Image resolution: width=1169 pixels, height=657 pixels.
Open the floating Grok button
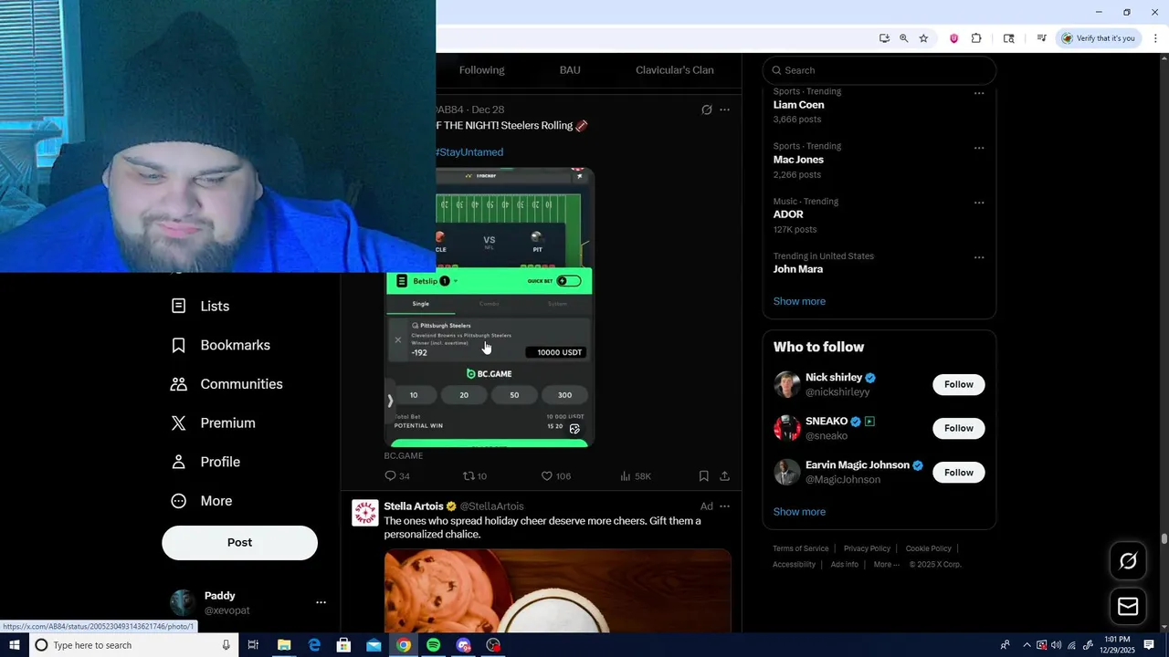1128,561
